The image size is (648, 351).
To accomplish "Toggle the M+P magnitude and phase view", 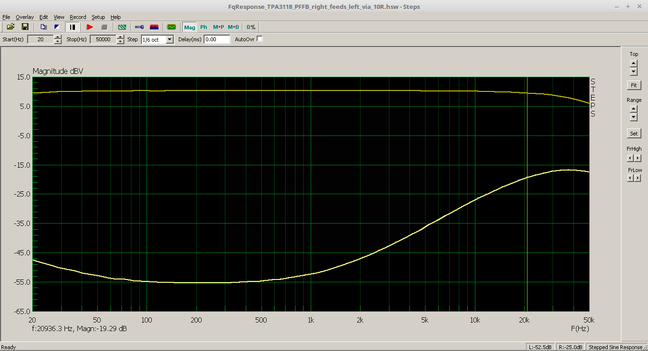I will coord(218,27).
